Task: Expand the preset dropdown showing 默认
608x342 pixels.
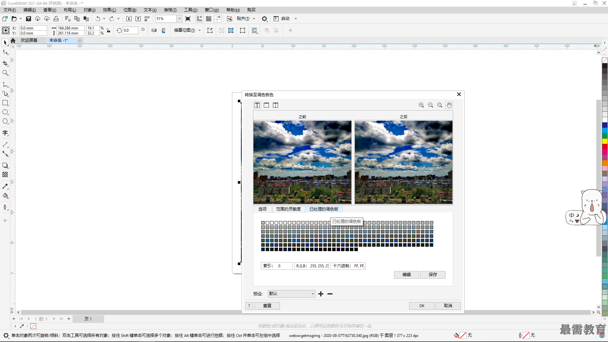Action: [291, 294]
